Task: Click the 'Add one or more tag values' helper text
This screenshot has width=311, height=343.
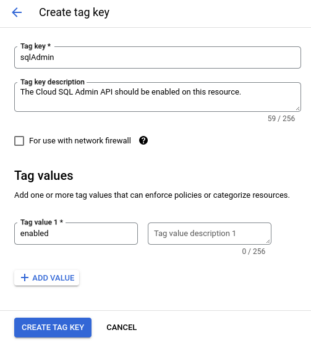Action: coord(152,195)
